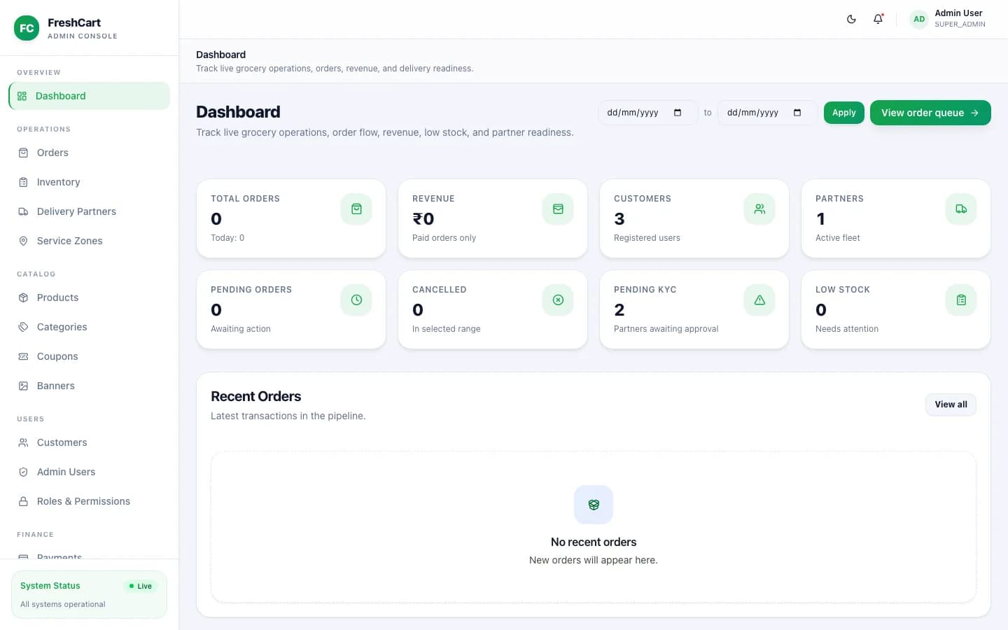Image resolution: width=1008 pixels, height=630 pixels.
Task: Open the Products catalog page
Action: click(x=89, y=297)
